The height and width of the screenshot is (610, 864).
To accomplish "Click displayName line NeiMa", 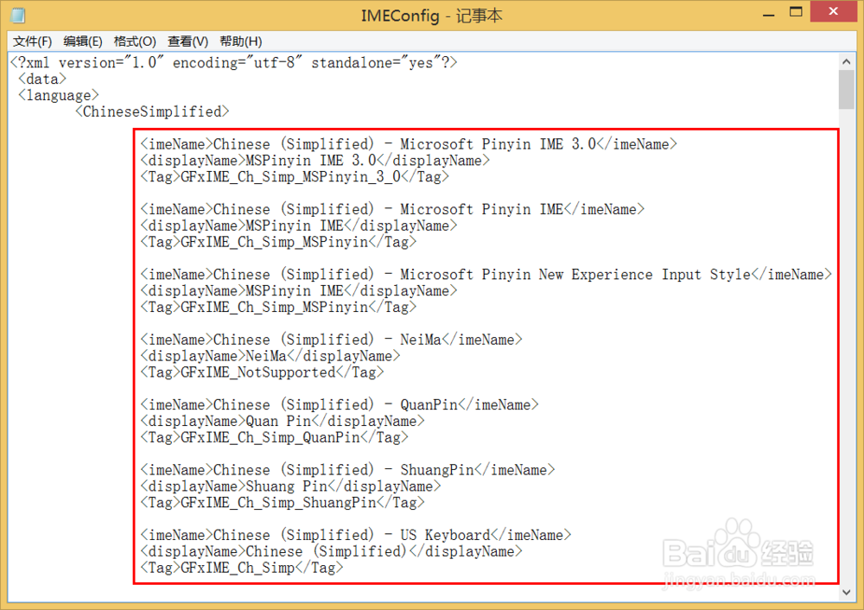I will pos(270,356).
